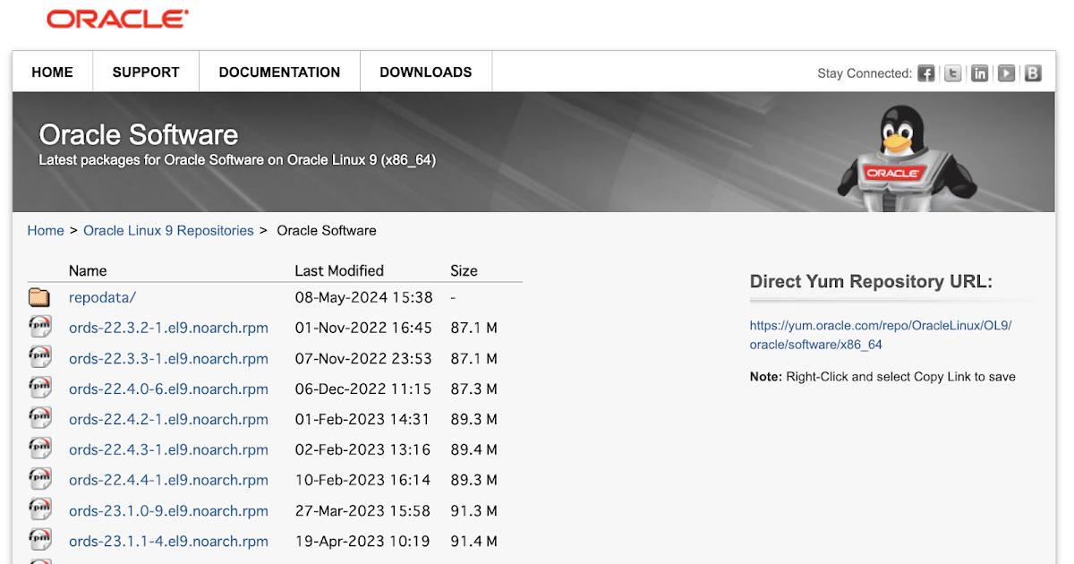The image size is (1074, 564).
Task: Click the Oracle logo
Action: (x=117, y=19)
